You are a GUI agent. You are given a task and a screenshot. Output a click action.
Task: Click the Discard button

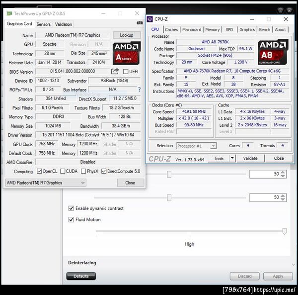[244, 276]
